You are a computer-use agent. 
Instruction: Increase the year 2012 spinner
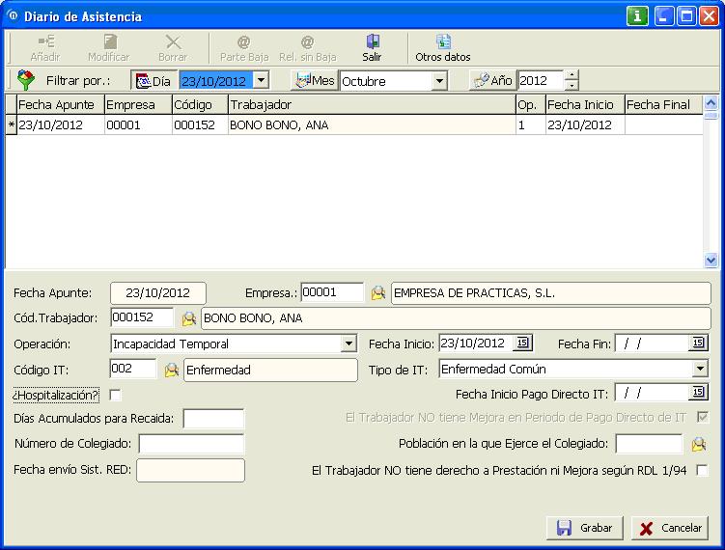pyautogui.click(x=572, y=75)
